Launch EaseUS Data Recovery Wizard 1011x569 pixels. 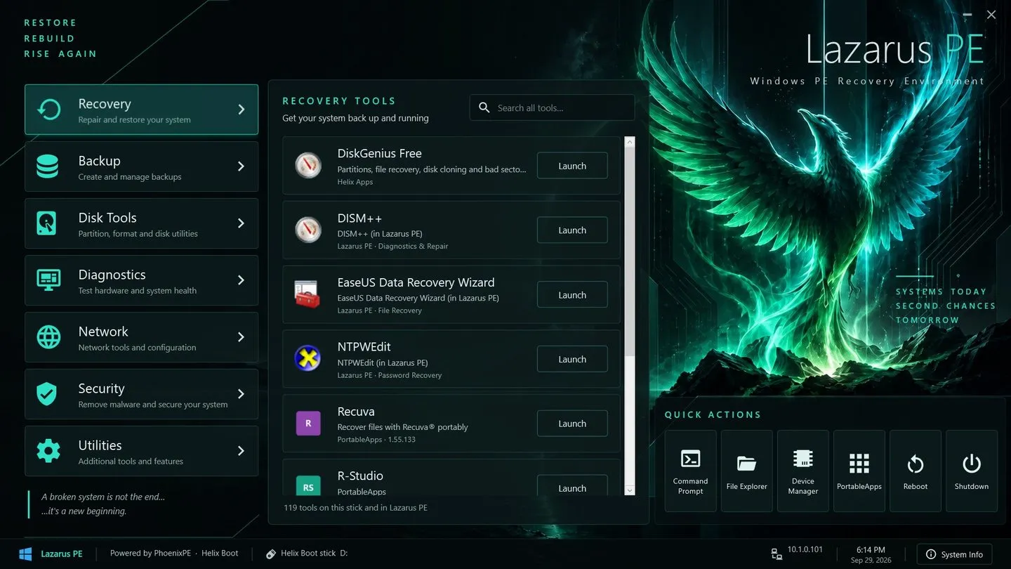[x=572, y=294]
